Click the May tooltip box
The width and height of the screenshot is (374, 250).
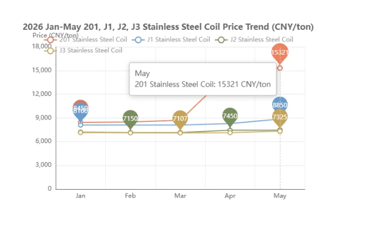(203, 79)
